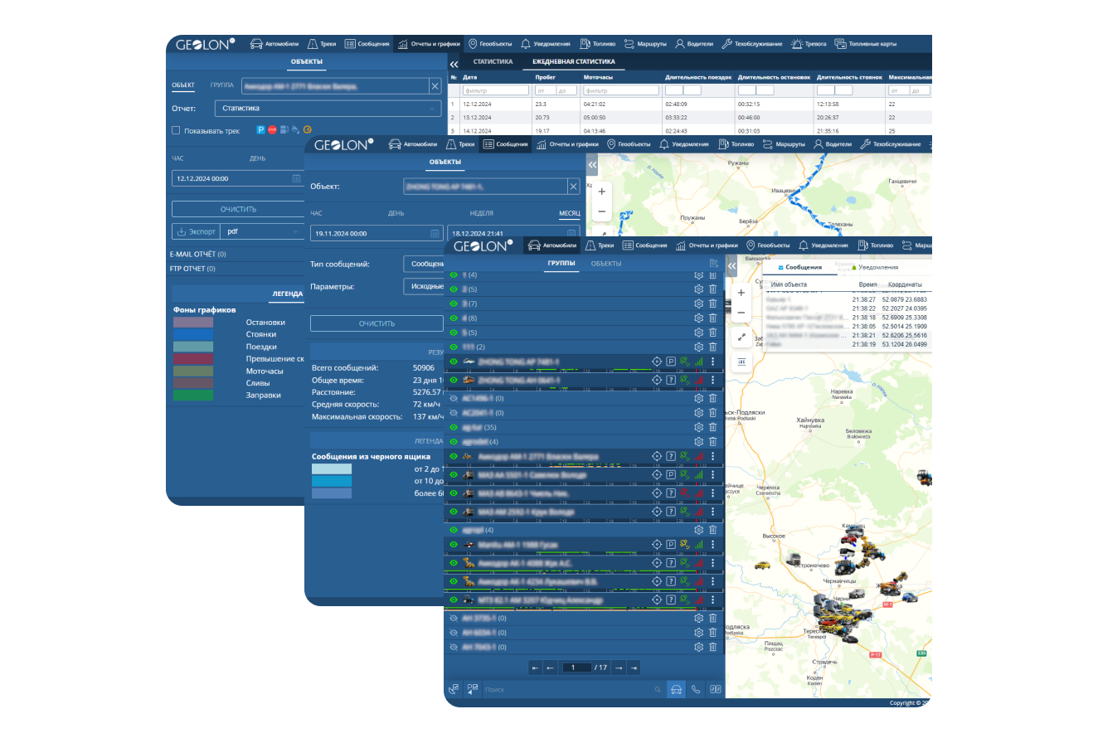Click satellite icon on МАЗ АВ 8643-1 row
The width and height of the screenshot is (1098, 743).
[x=684, y=494]
